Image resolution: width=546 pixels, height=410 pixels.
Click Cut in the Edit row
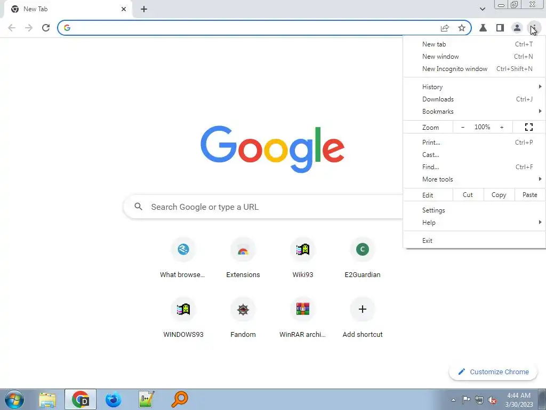point(468,195)
